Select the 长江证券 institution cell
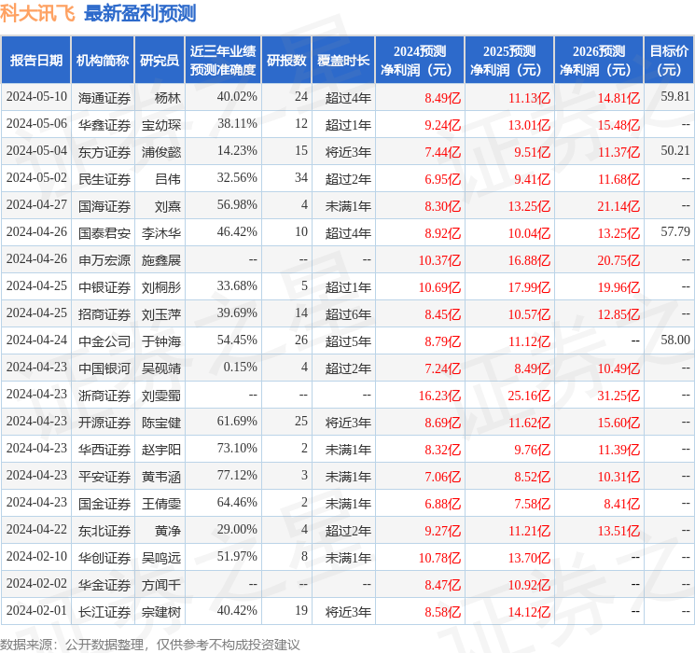 (104, 611)
